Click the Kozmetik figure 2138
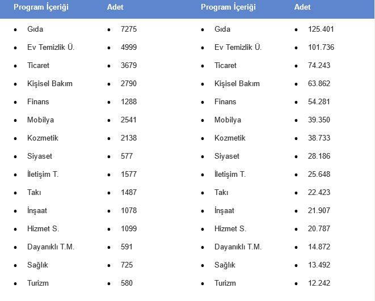The image size is (375, 301). (129, 138)
